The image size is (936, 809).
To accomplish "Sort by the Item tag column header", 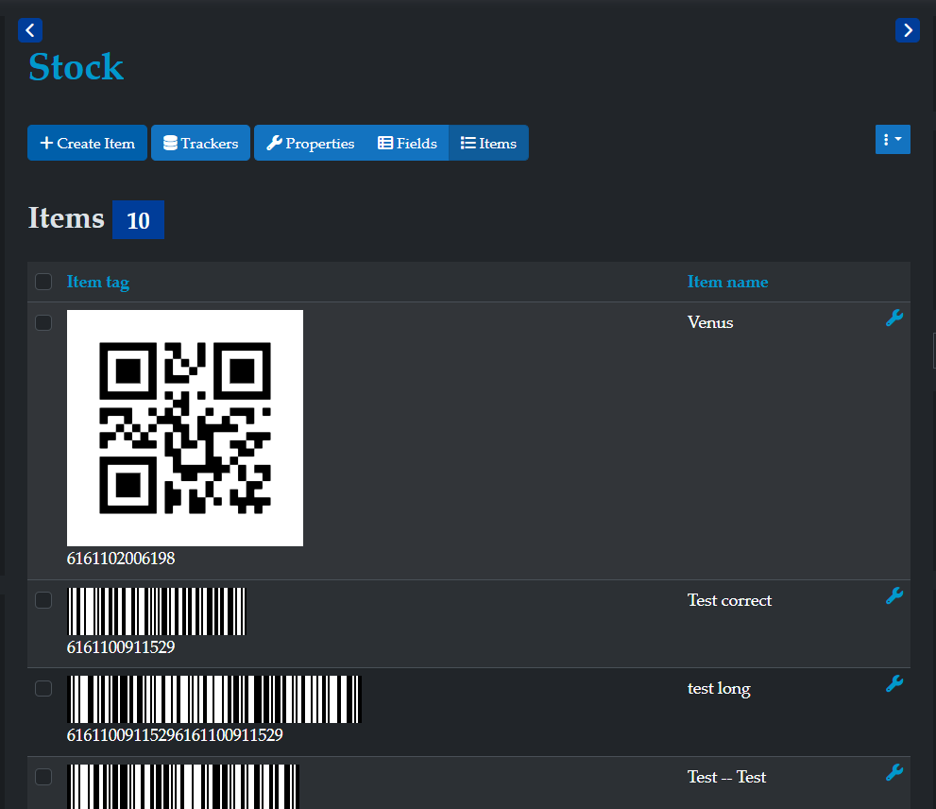I will 98,282.
